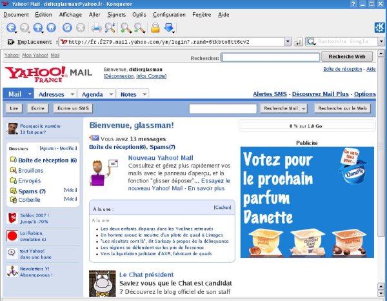The width and height of the screenshot is (387, 301).
Task: Open the Options link
Action: [x=365, y=94]
